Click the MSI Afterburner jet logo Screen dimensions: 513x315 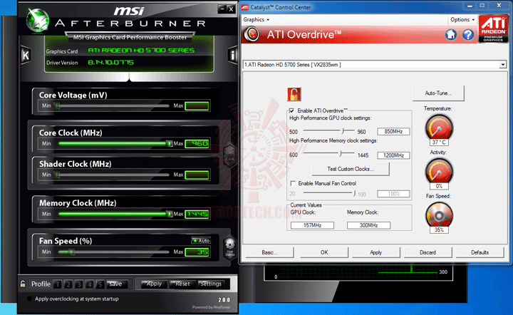tap(38, 20)
